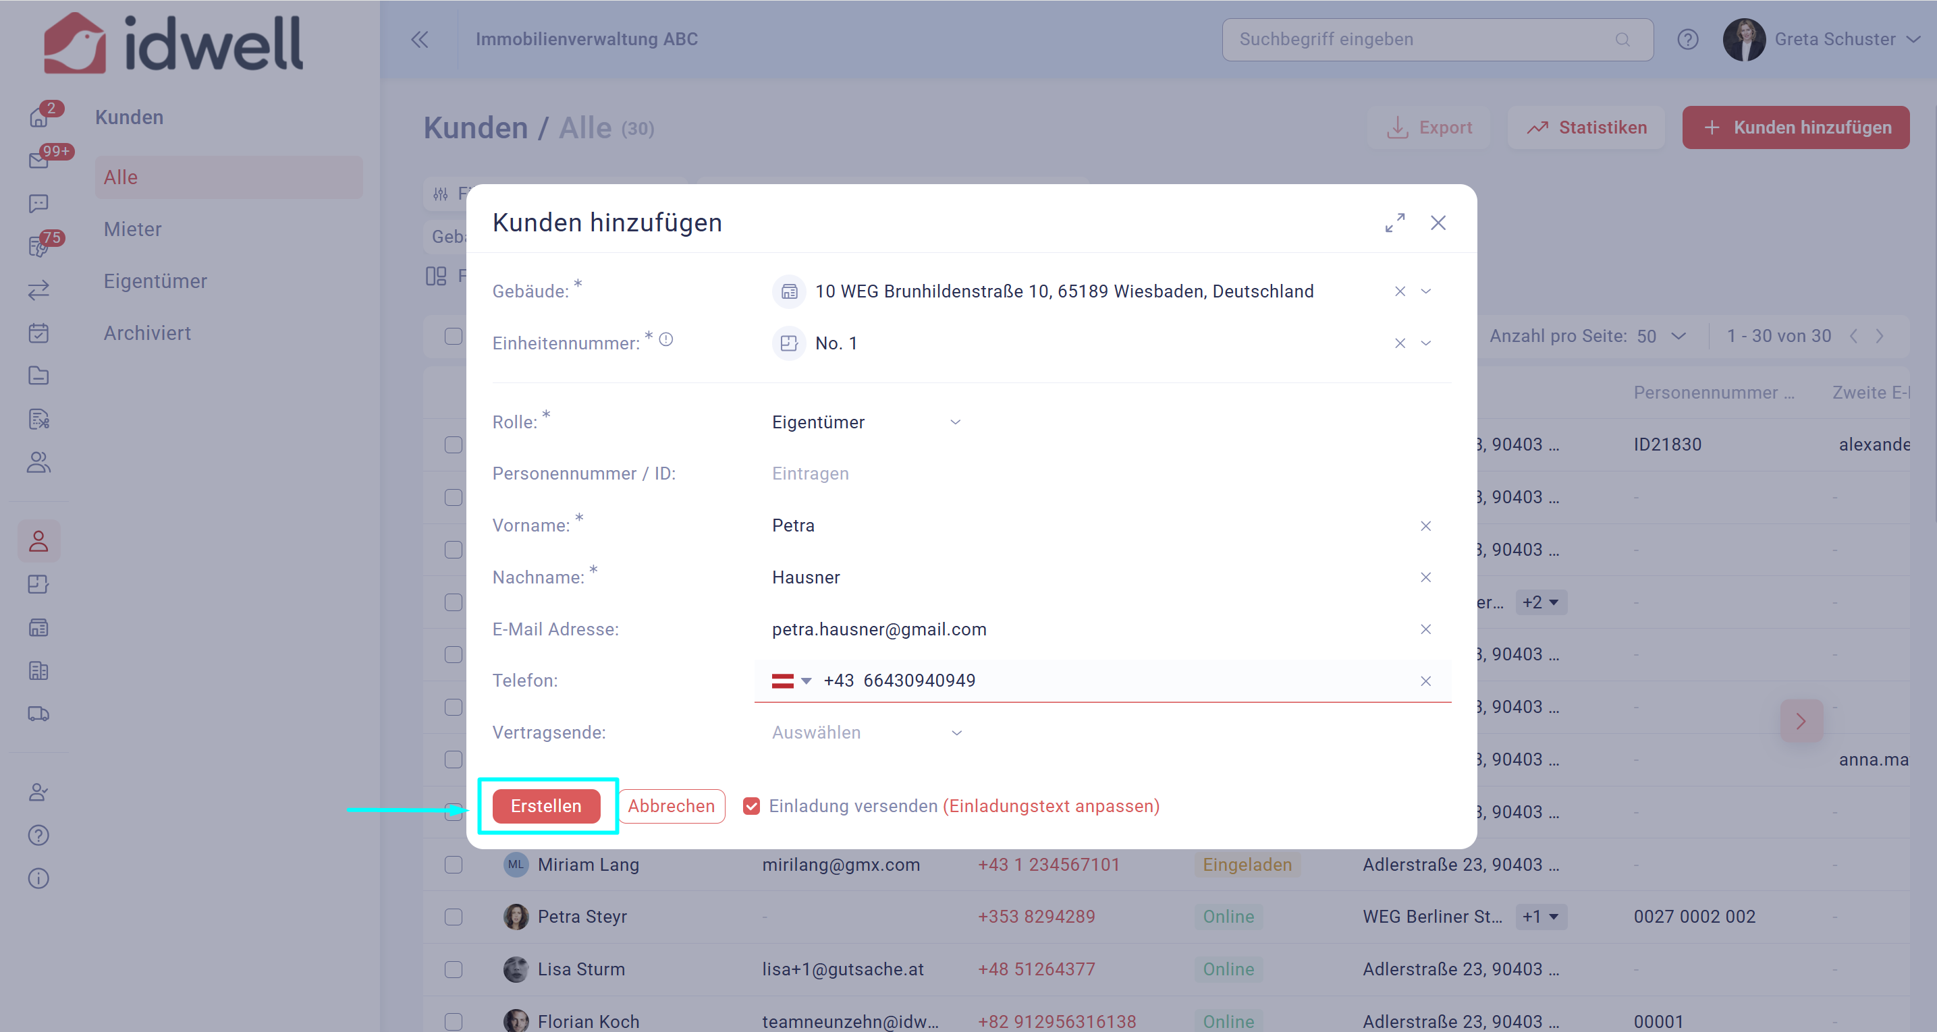The image size is (1937, 1032).
Task: Click the Suchbegriff eingeben search field
Action: (1437, 40)
